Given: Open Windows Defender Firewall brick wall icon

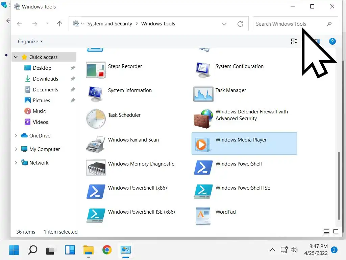Looking at the screenshot, I should (x=203, y=119).
